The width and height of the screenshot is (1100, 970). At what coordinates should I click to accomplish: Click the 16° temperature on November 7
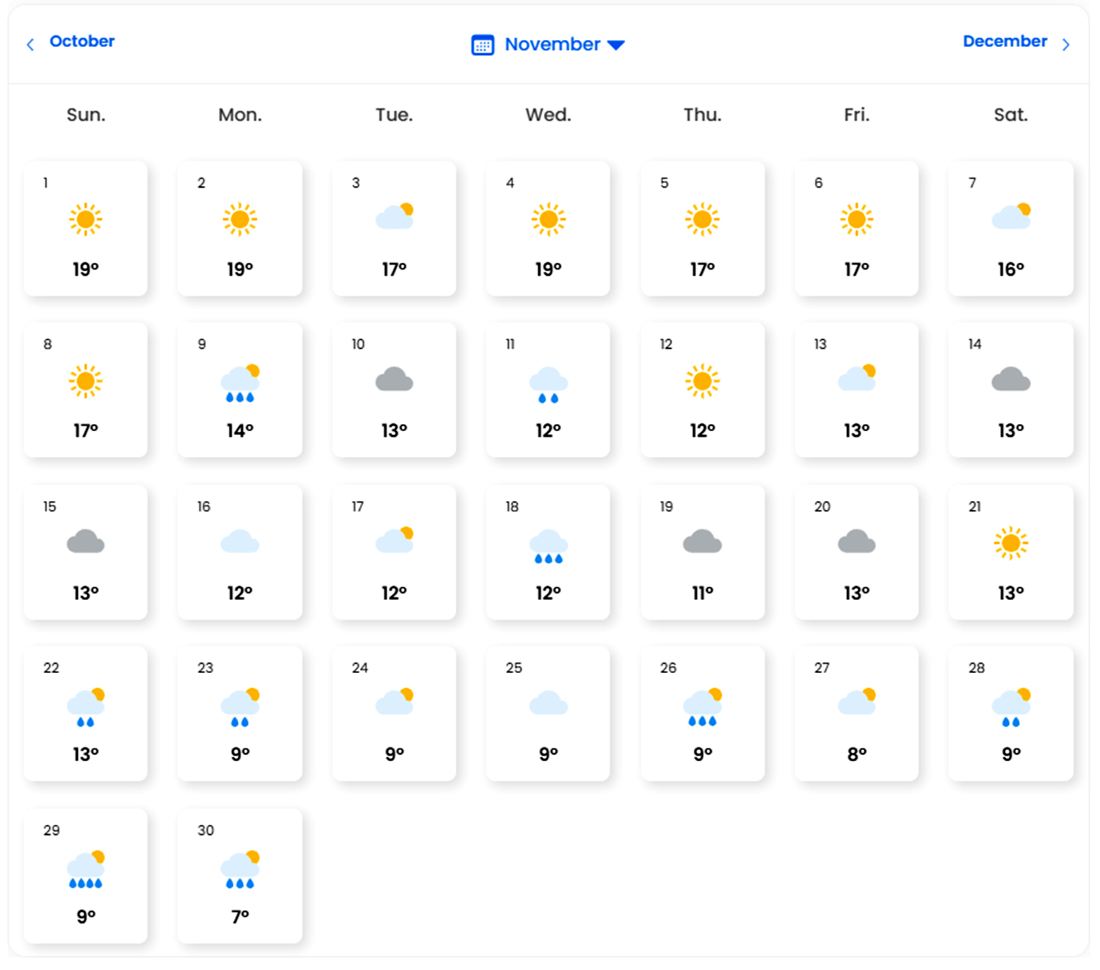click(x=1011, y=269)
